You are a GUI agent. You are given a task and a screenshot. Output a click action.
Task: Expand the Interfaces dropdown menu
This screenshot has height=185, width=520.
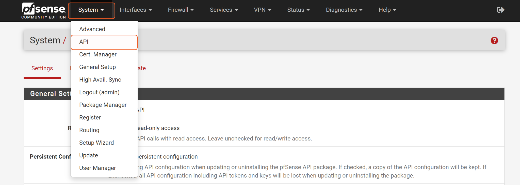136,10
